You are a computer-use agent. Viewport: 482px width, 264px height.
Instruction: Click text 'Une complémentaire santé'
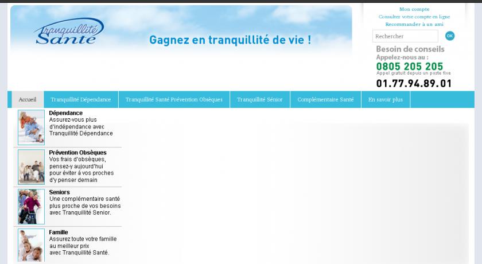[x=84, y=199]
